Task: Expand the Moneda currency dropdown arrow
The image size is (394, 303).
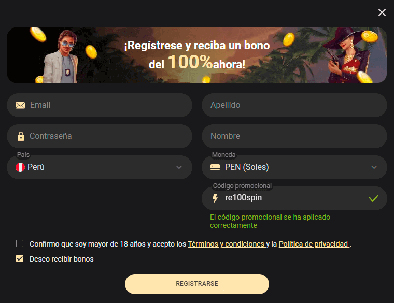Action: click(x=374, y=167)
